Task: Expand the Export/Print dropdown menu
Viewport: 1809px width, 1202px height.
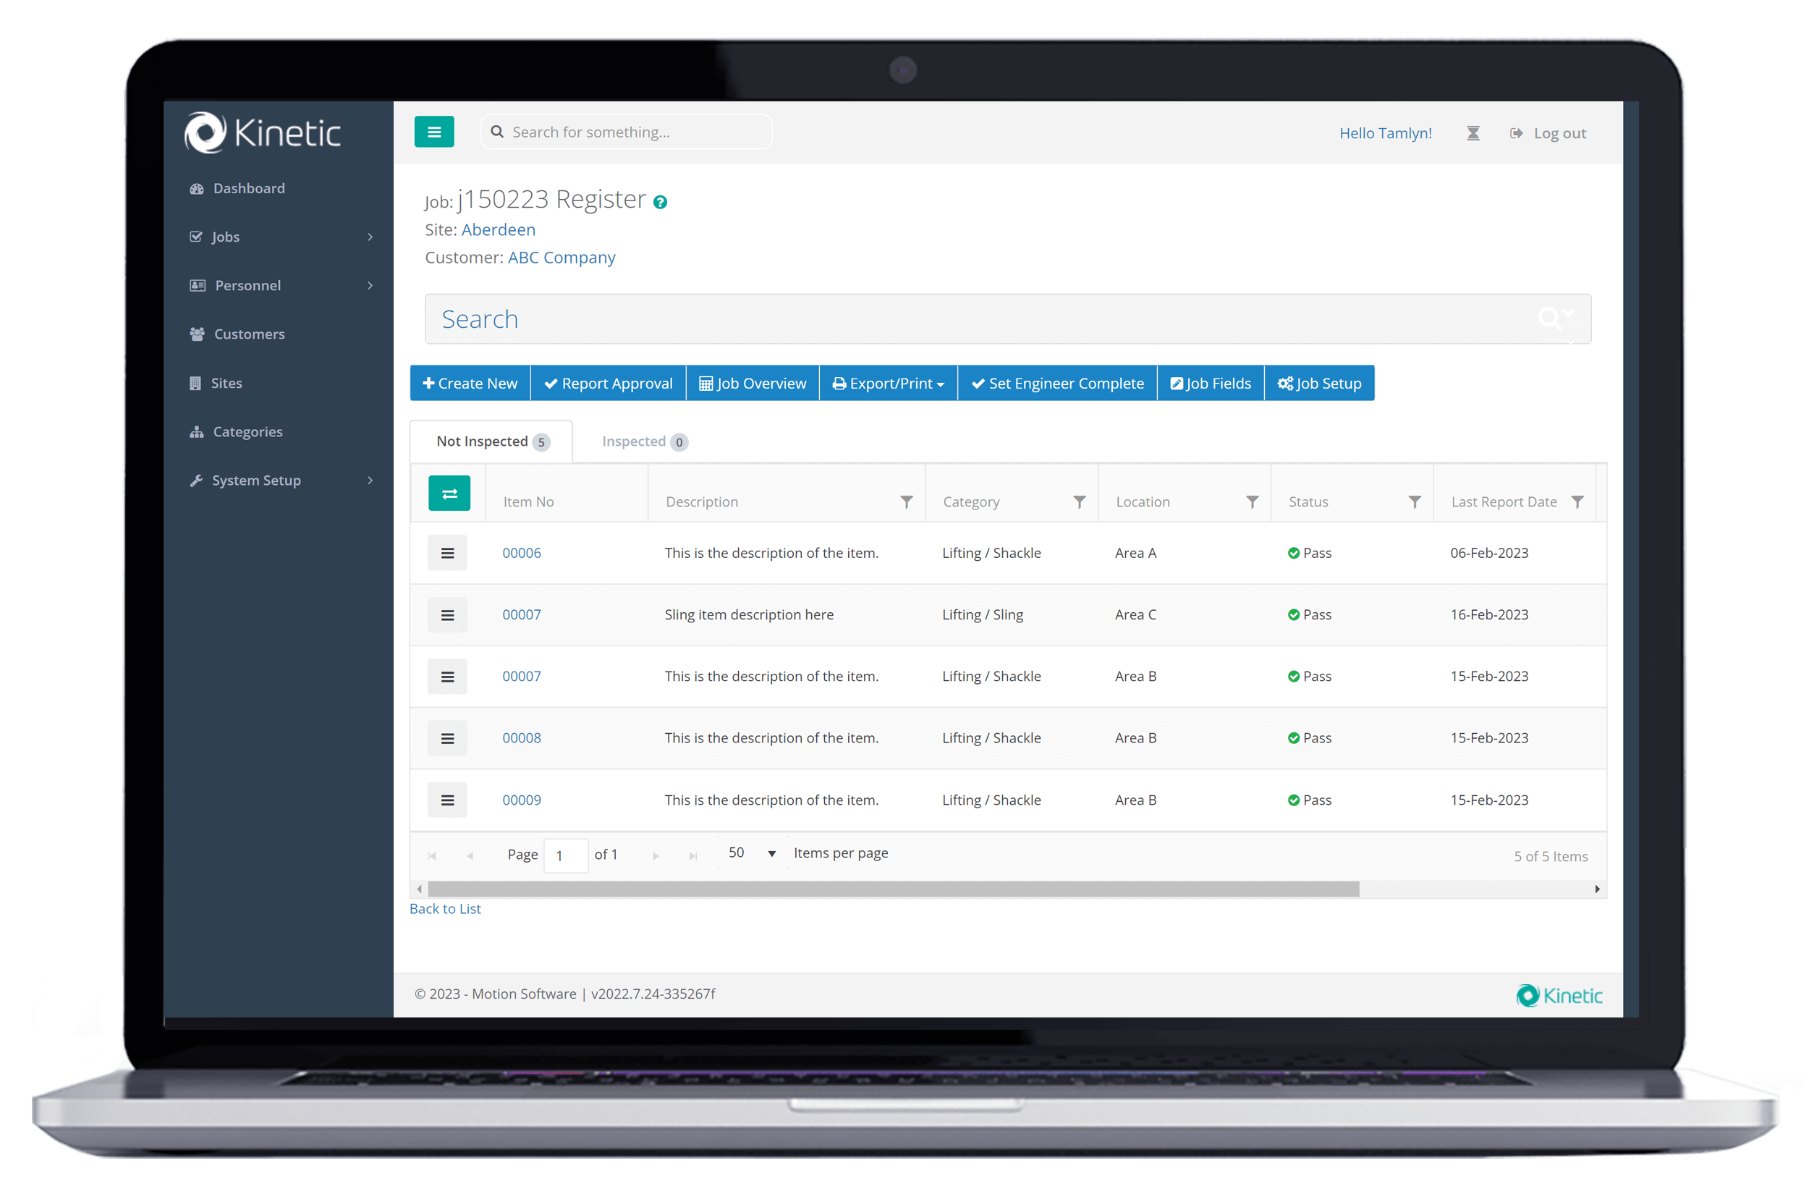Action: coord(889,384)
